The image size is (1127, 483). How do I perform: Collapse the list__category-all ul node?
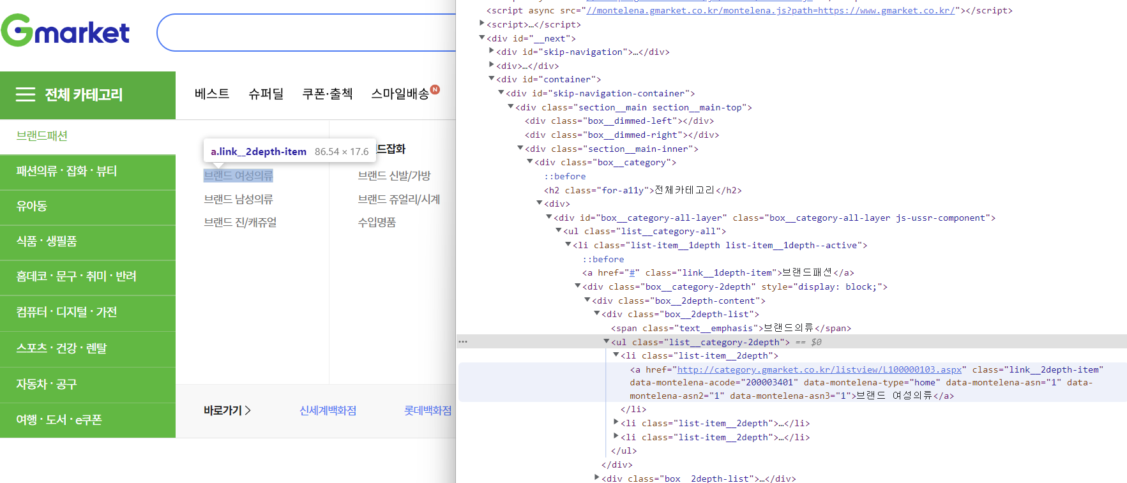(x=559, y=230)
